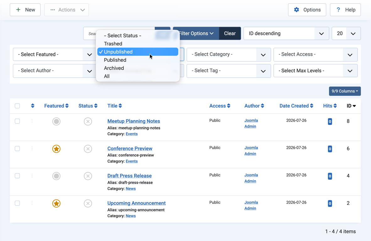Open the Select Featured dropdown
371x241 pixels.
tap(55, 54)
